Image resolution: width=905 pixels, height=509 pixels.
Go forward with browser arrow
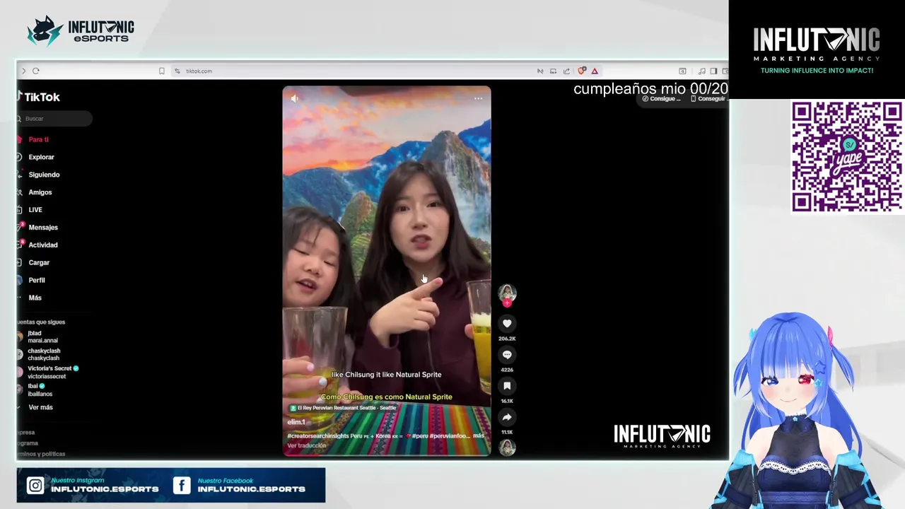click(23, 71)
